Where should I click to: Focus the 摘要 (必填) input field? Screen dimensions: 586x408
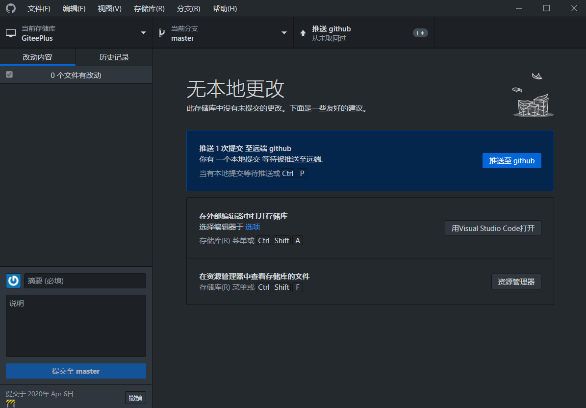85,280
